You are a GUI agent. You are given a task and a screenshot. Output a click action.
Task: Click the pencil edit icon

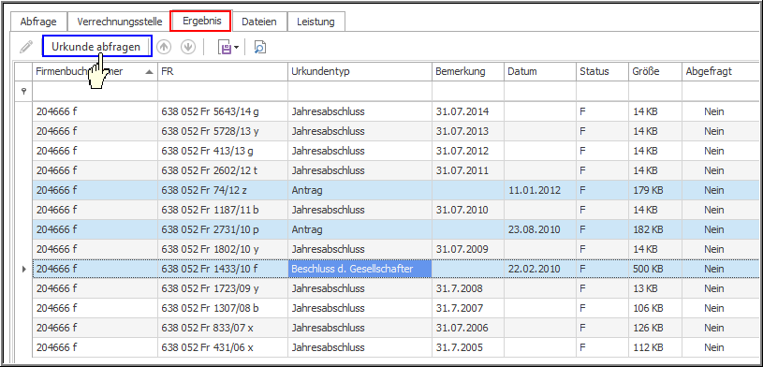tap(26, 47)
